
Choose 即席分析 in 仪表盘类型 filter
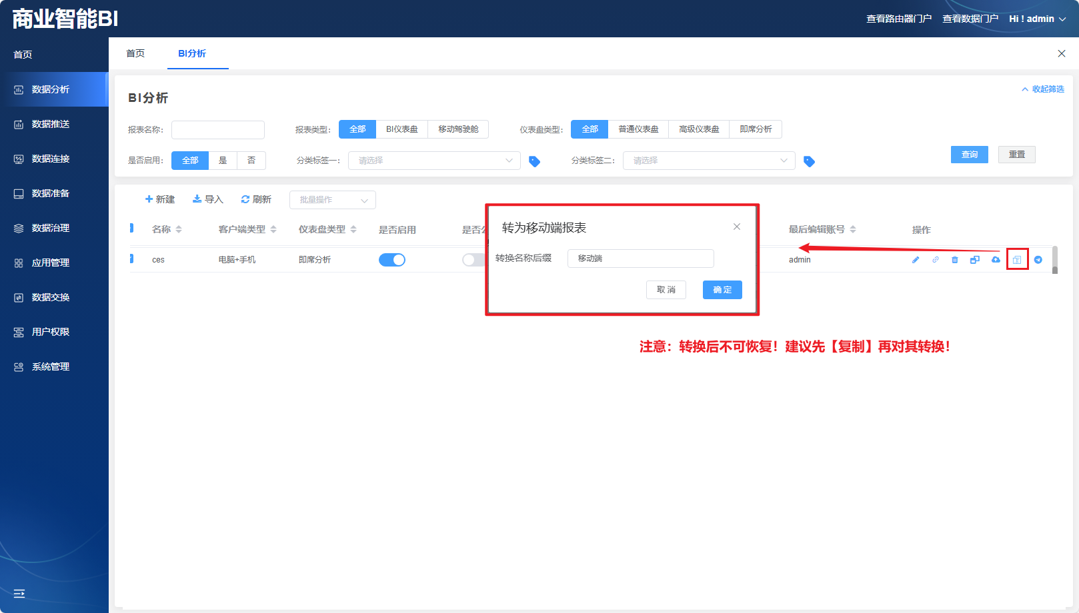(x=756, y=129)
